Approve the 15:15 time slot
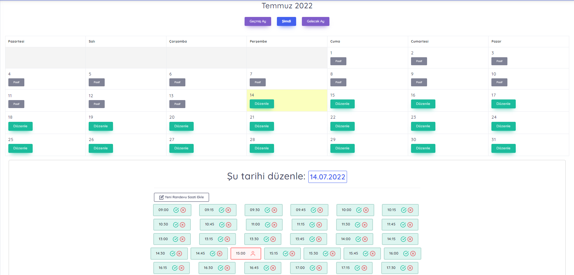 pyautogui.click(x=286, y=254)
